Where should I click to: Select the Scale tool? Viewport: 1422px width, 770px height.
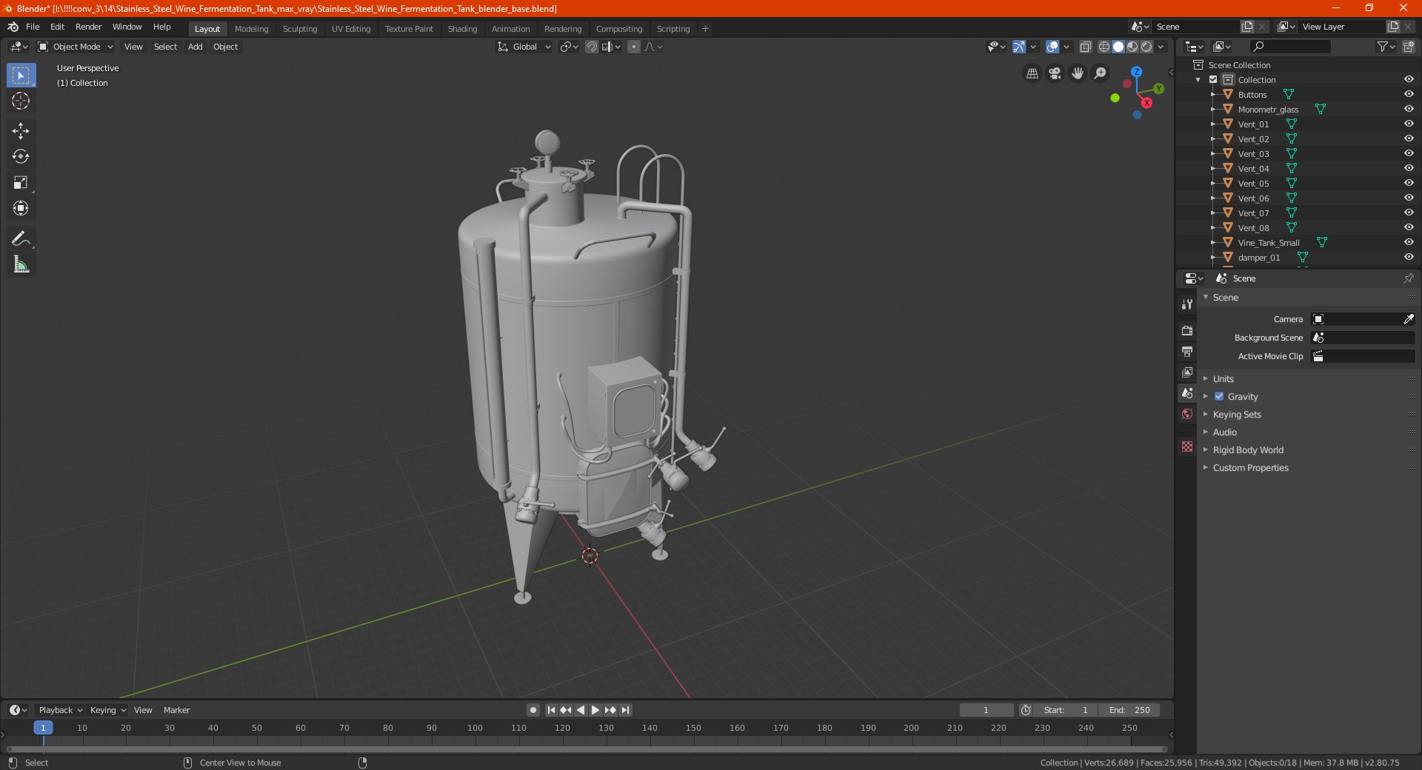(x=21, y=183)
